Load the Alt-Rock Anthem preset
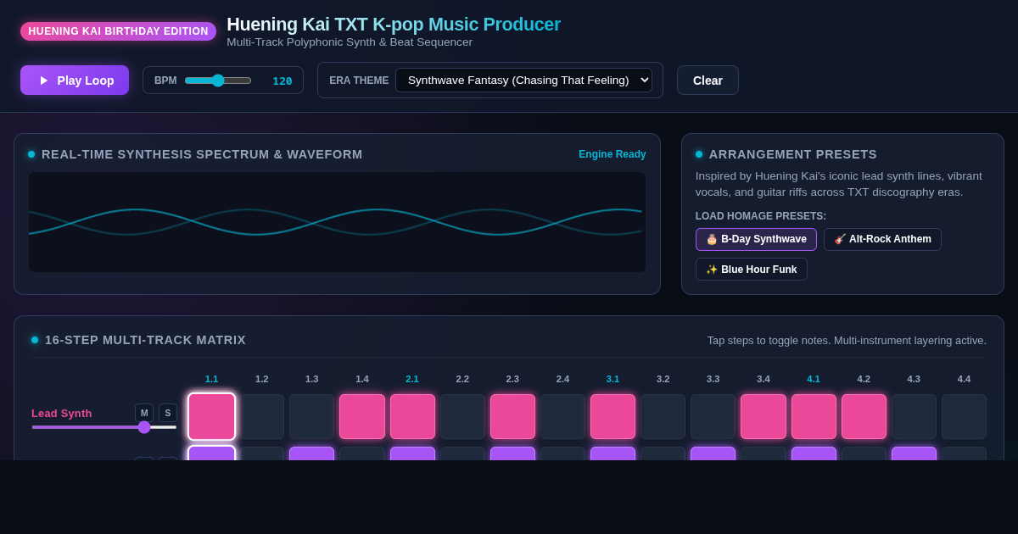1018x534 pixels. point(882,239)
